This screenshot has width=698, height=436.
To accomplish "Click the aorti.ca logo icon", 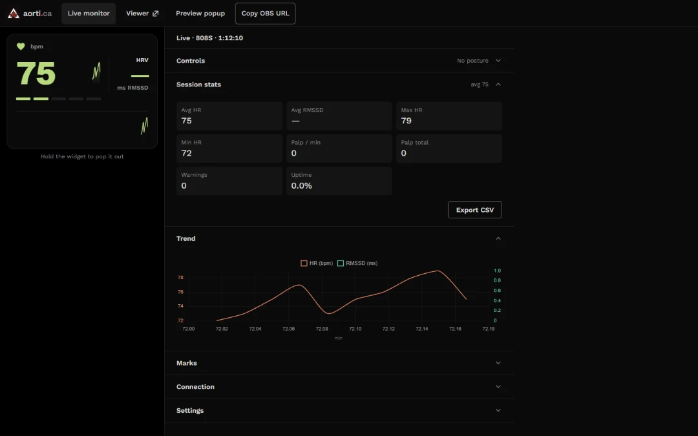I will tap(14, 14).
